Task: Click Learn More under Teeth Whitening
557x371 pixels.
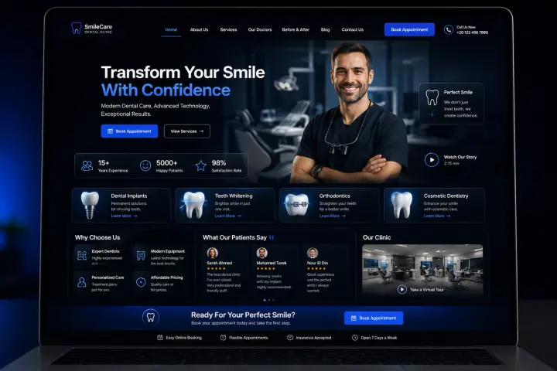Action: (227, 216)
